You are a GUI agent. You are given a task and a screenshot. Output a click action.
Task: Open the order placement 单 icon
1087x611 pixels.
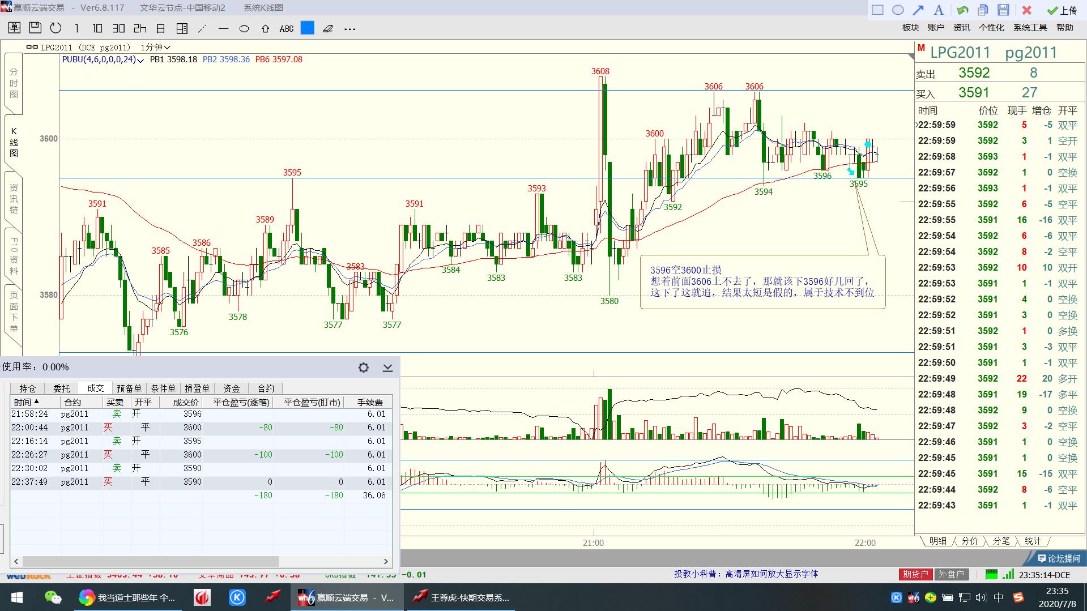[x=15, y=28]
